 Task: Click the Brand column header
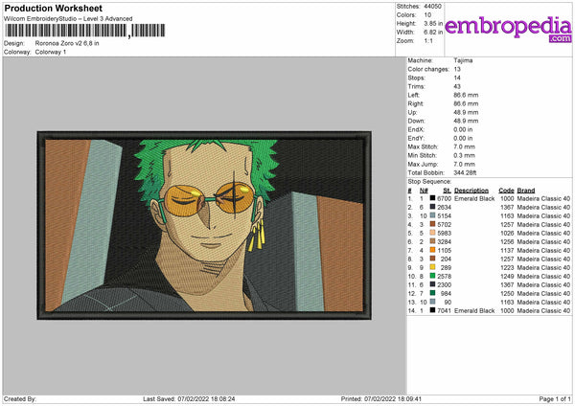[x=526, y=191]
